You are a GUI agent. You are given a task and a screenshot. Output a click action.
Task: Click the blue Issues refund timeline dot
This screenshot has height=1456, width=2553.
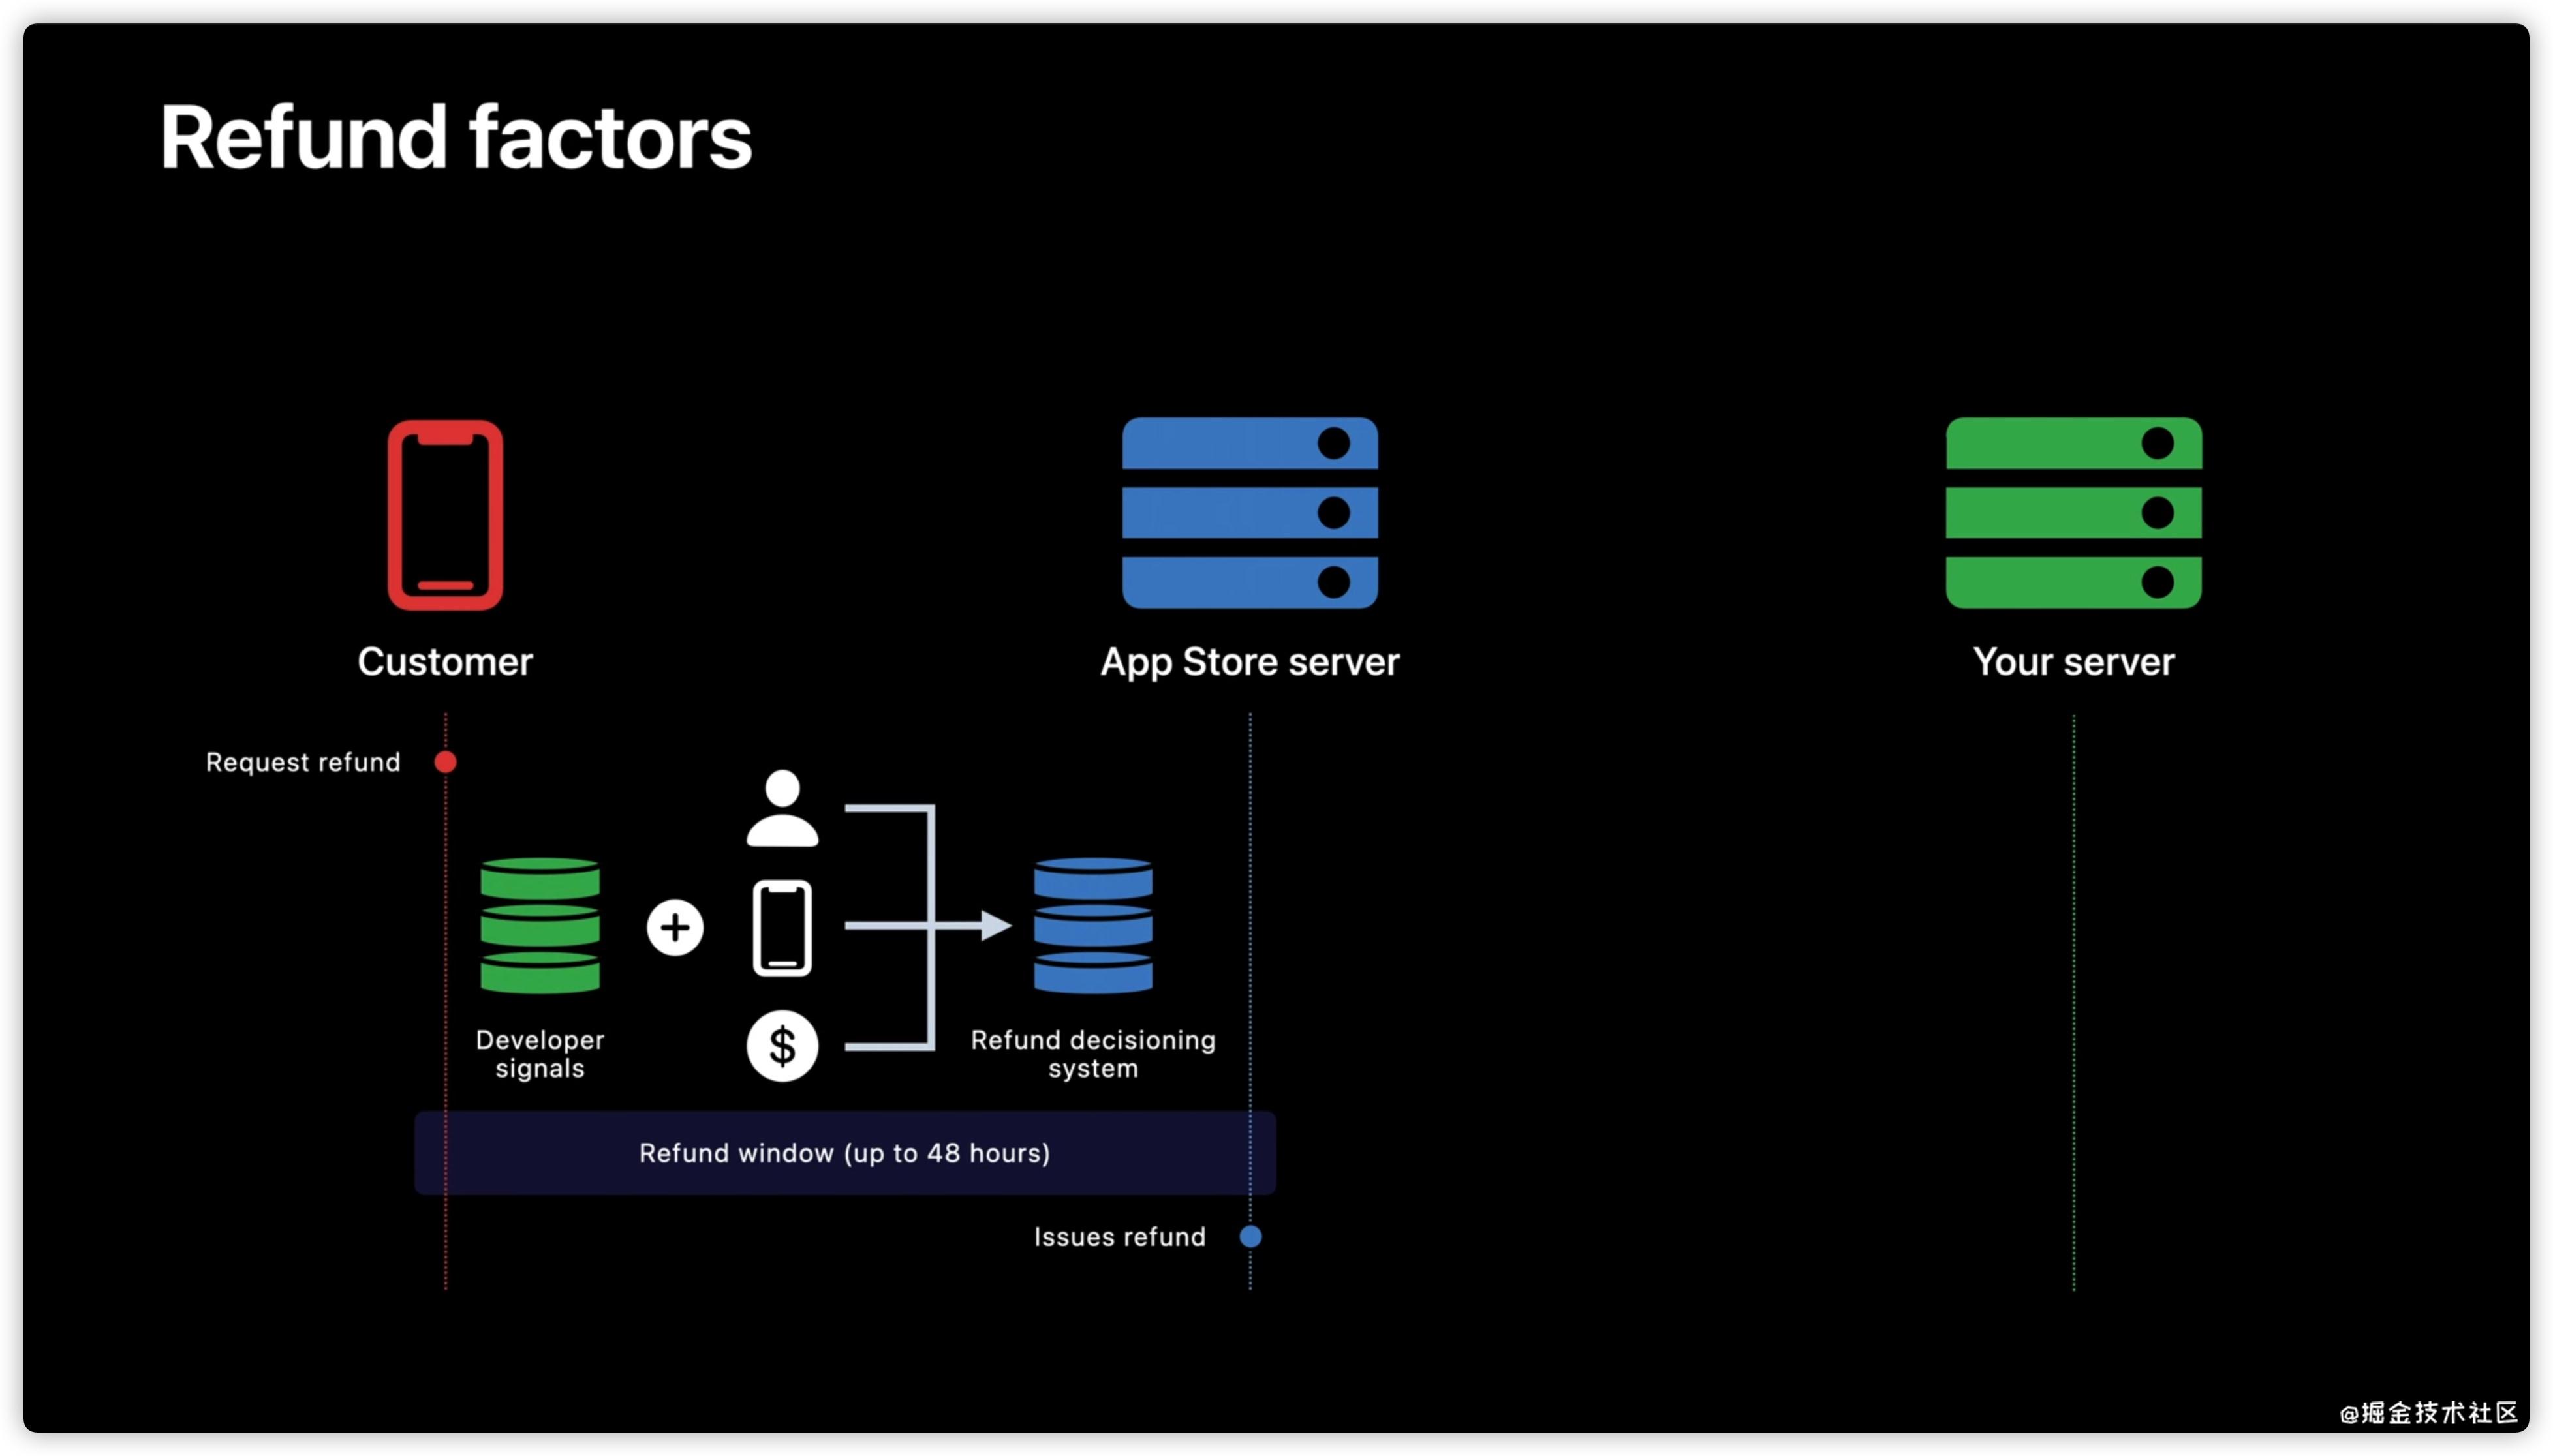(x=1250, y=1237)
